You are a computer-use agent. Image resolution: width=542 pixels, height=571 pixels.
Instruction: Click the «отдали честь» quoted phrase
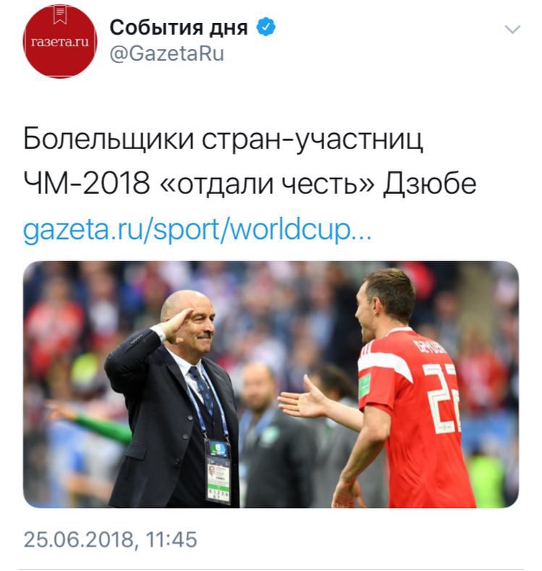(267, 183)
